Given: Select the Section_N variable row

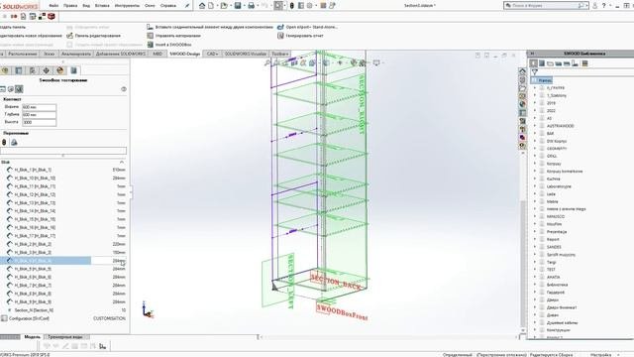Looking at the screenshot, I should 63,310.
